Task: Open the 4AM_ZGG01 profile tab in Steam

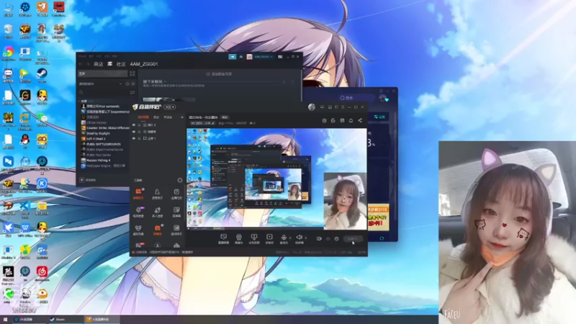Action: pos(144,64)
